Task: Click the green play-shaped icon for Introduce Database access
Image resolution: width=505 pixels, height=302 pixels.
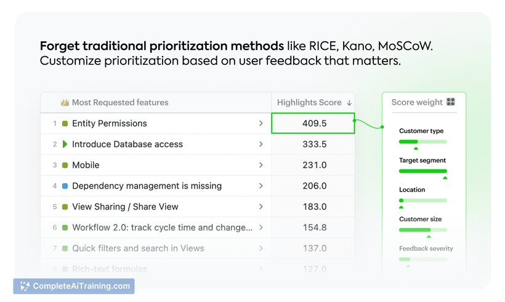Action: (65, 144)
